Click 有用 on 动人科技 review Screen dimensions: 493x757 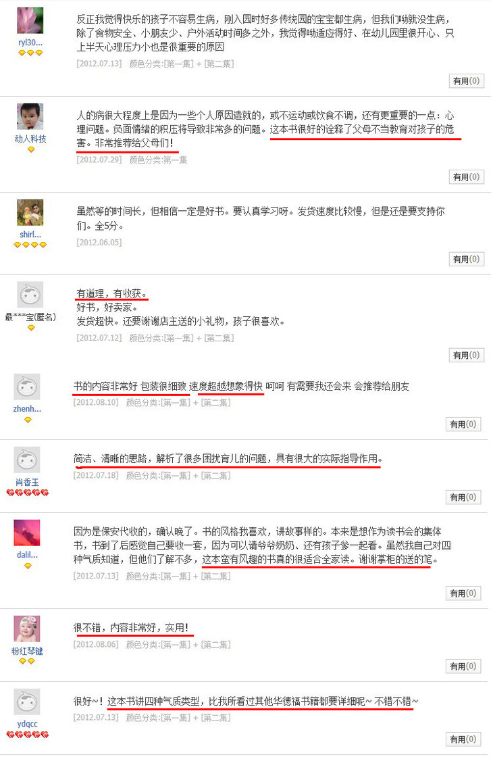pos(466,176)
